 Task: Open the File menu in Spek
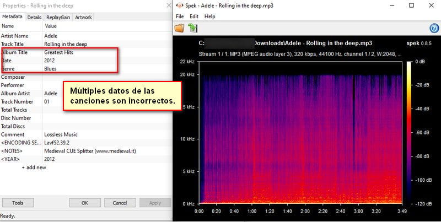180,17
